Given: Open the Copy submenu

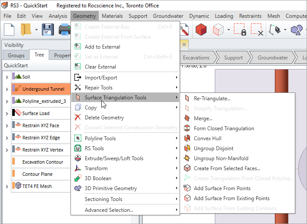Looking at the screenshot, I should tap(125, 107).
